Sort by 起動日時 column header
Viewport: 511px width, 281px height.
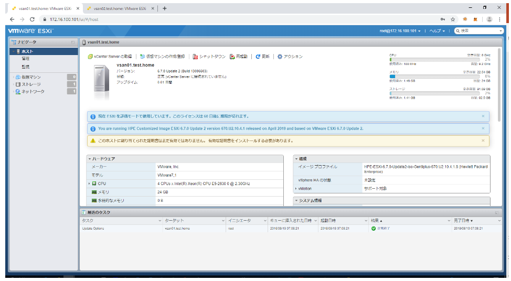(x=343, y=221)
